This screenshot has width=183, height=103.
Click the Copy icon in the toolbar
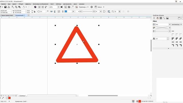(16, 7)
